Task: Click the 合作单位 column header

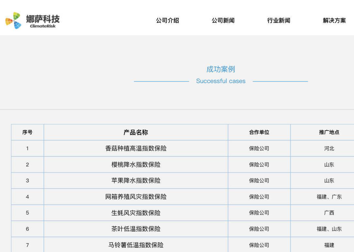Action: [x=259, y=132]
